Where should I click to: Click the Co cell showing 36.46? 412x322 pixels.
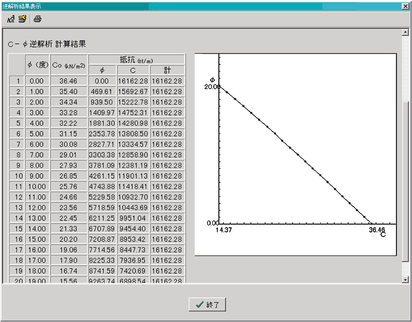[68, 81]
